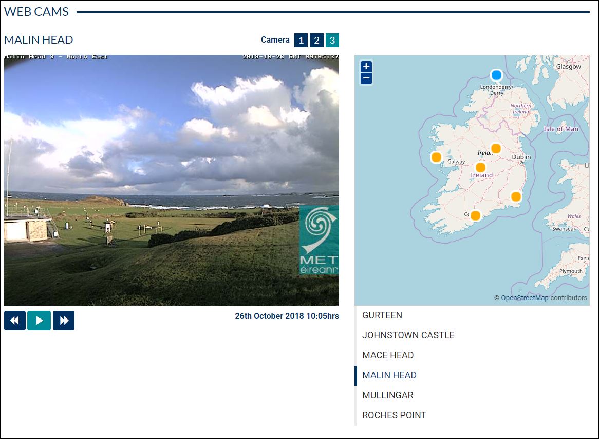599x439 pixels.
Task: Open Roches Point webcam from list
Action: tap(394, 415)
